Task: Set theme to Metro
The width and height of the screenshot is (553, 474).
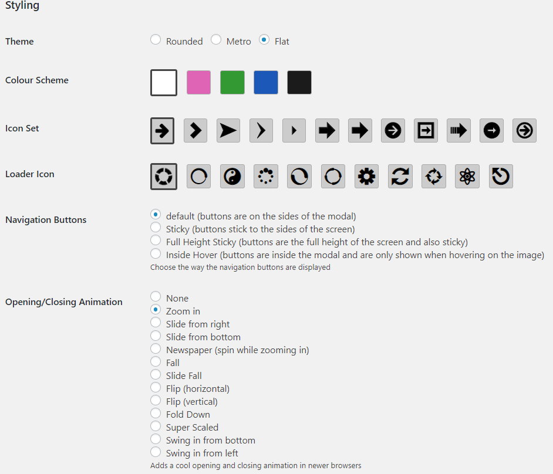Action: 216,39
